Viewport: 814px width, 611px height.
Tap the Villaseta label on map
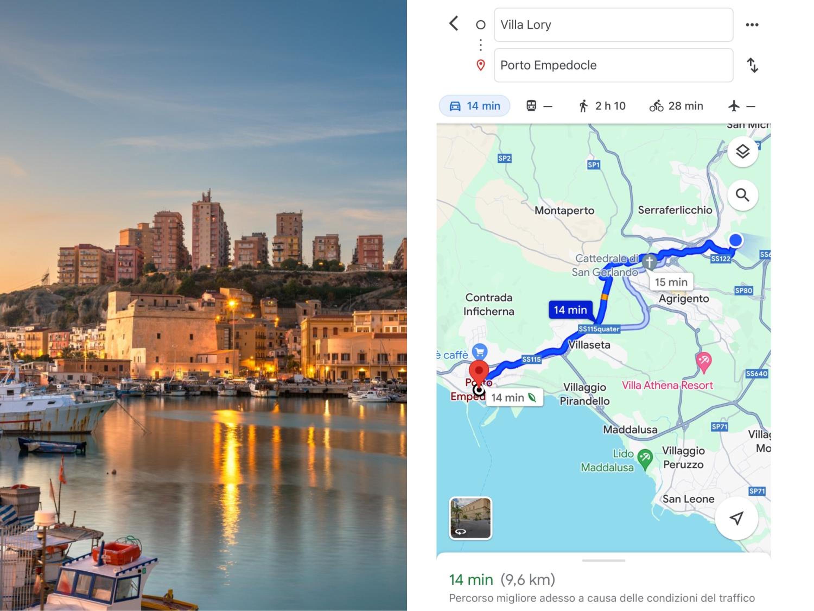(590, 345)
